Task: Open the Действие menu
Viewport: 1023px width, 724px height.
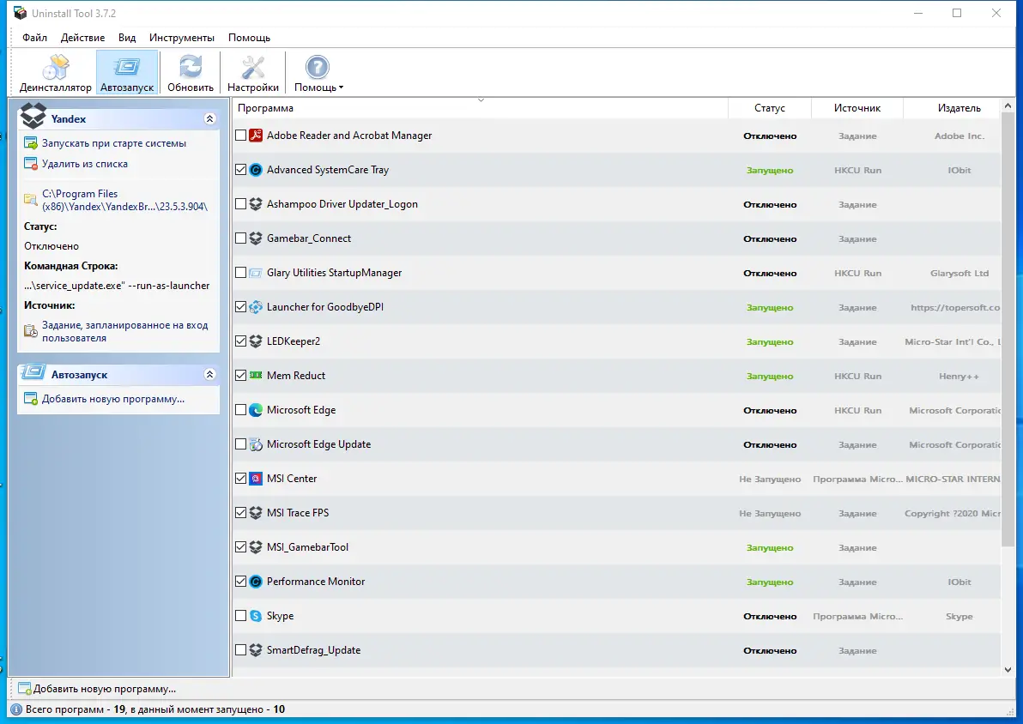Action: (83, 38)
